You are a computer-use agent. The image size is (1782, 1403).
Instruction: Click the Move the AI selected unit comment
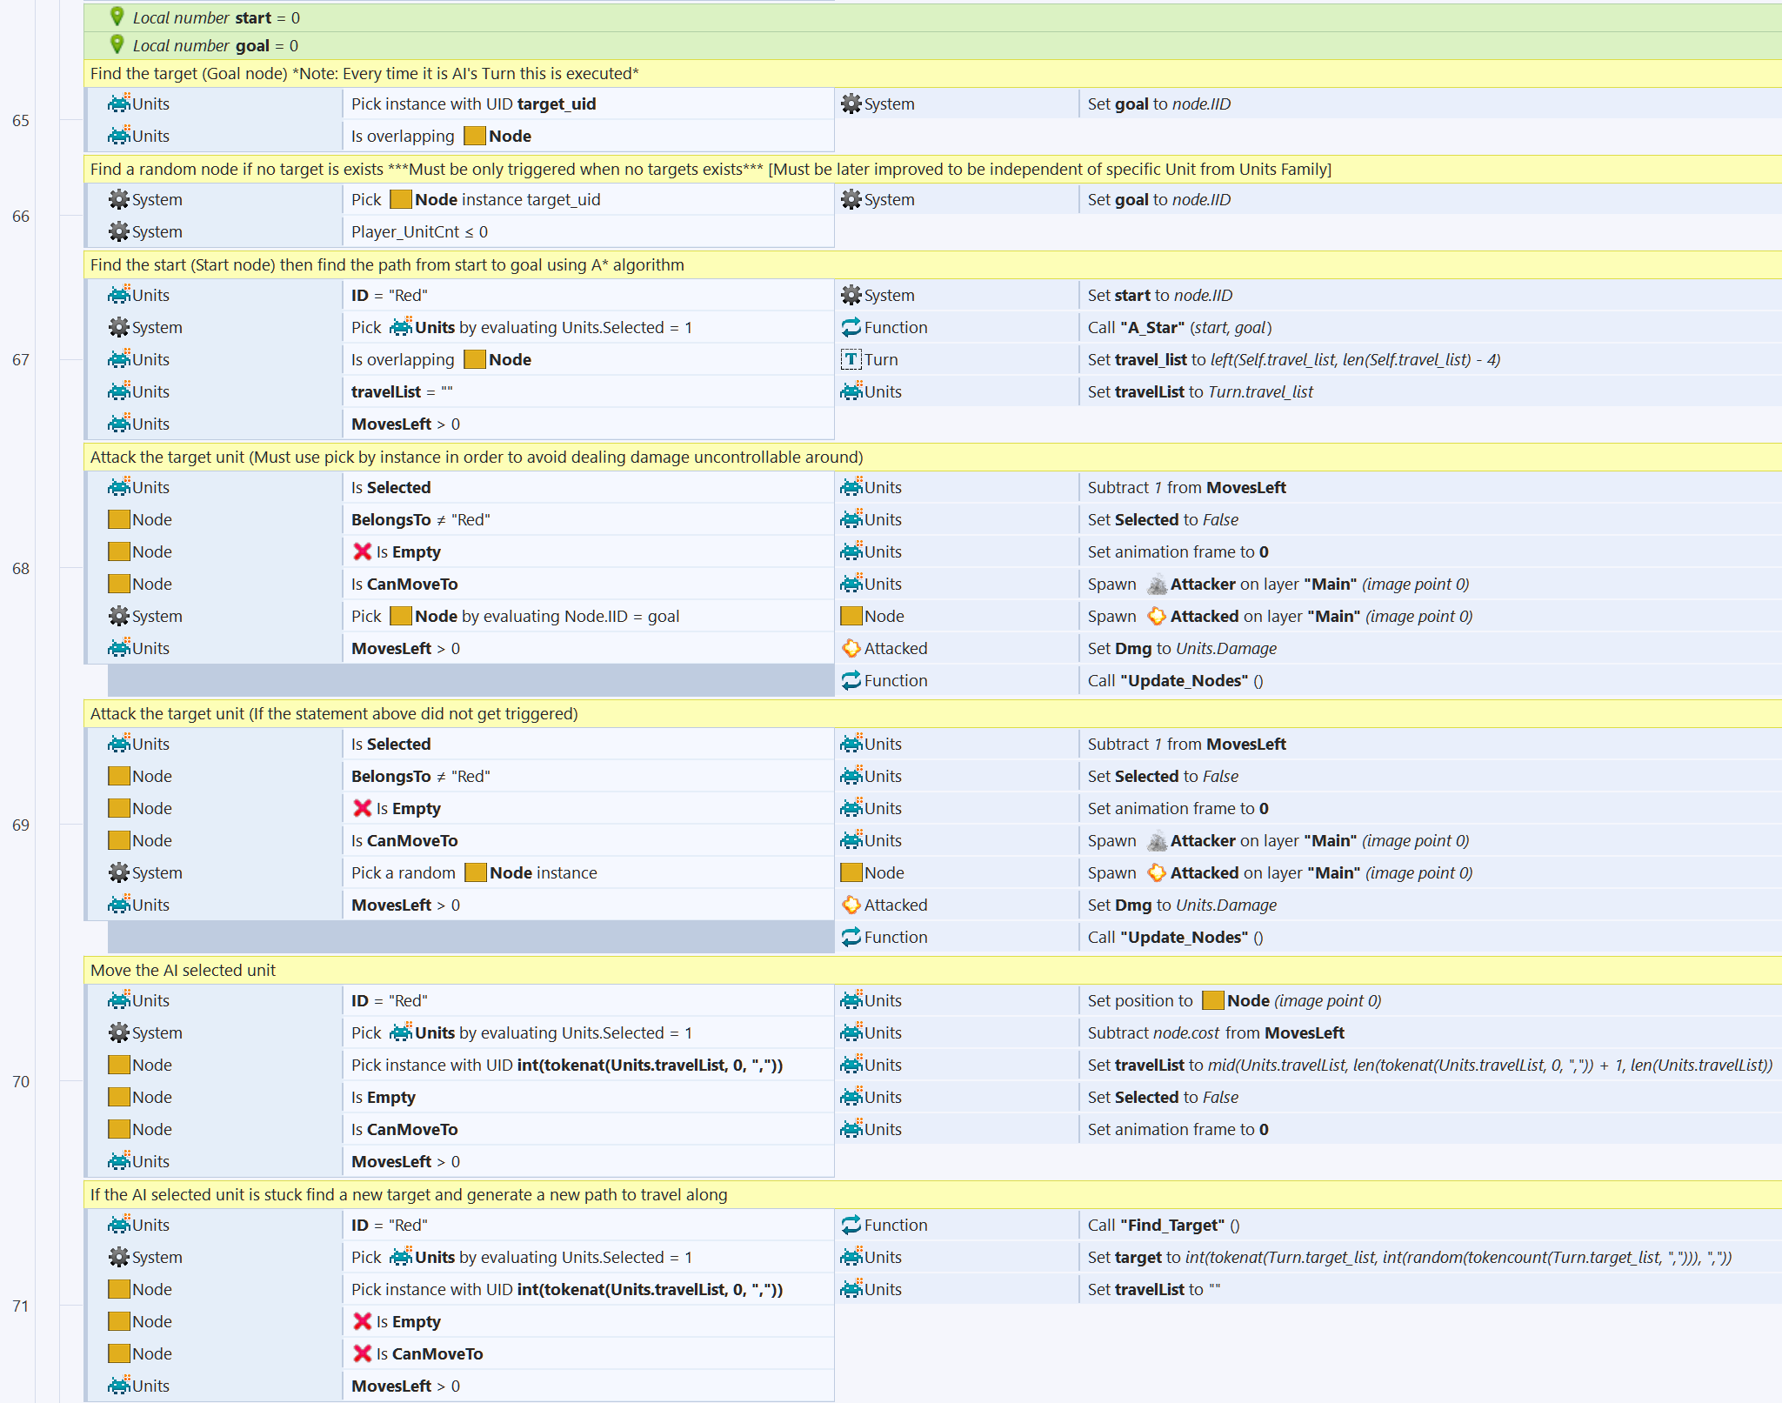[x=183, y=970]
